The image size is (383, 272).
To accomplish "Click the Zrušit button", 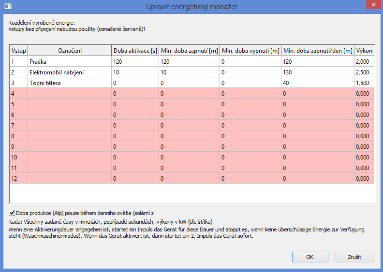I will pos(354,257).
